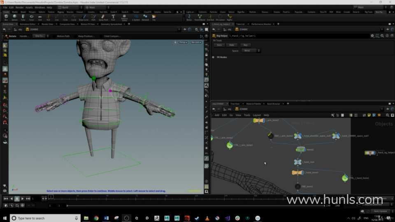Select the Spray Paint shelf tool

coord(103,17)
